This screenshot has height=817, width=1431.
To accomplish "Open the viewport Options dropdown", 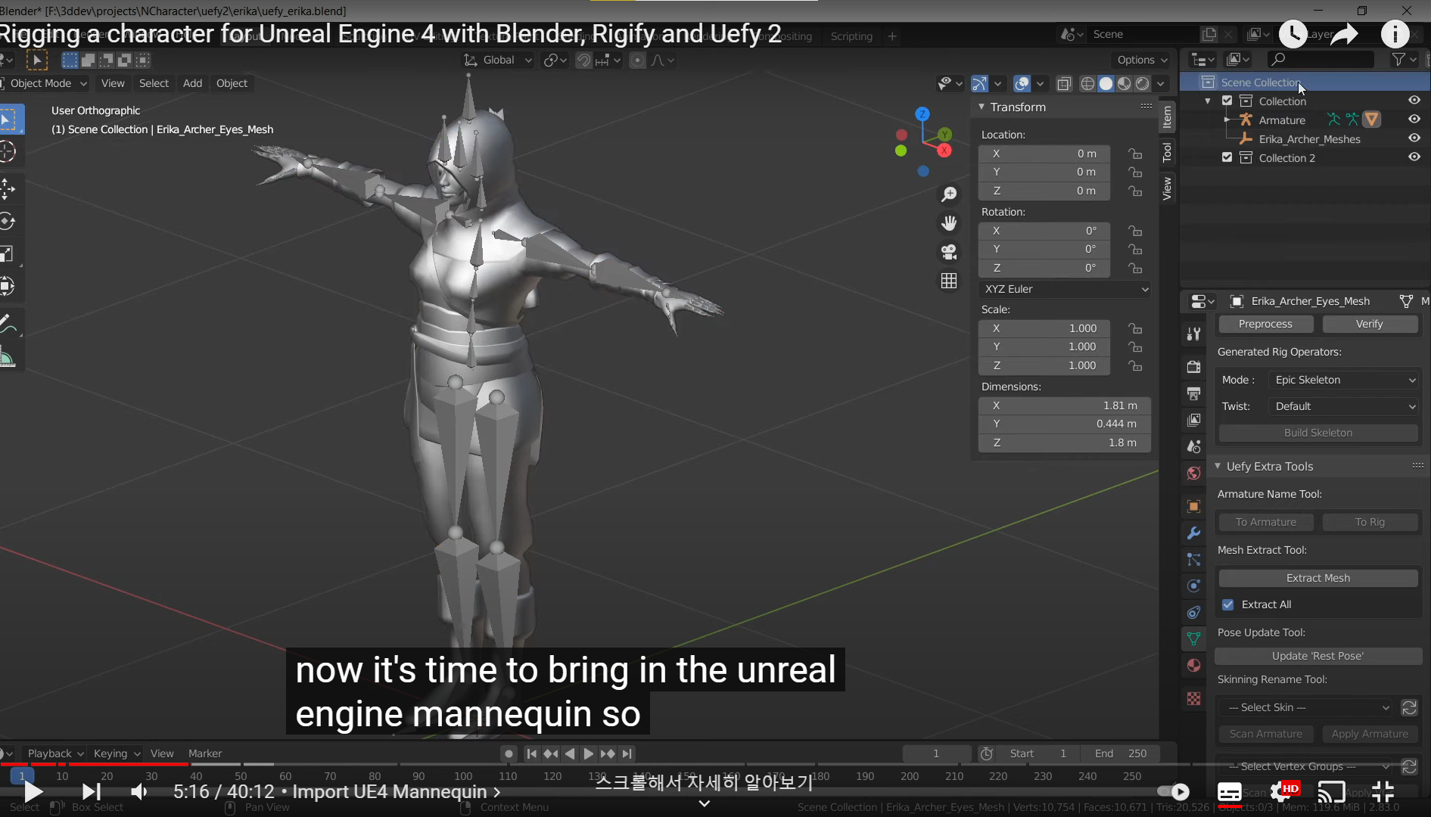I will (x=1142, y=60).
